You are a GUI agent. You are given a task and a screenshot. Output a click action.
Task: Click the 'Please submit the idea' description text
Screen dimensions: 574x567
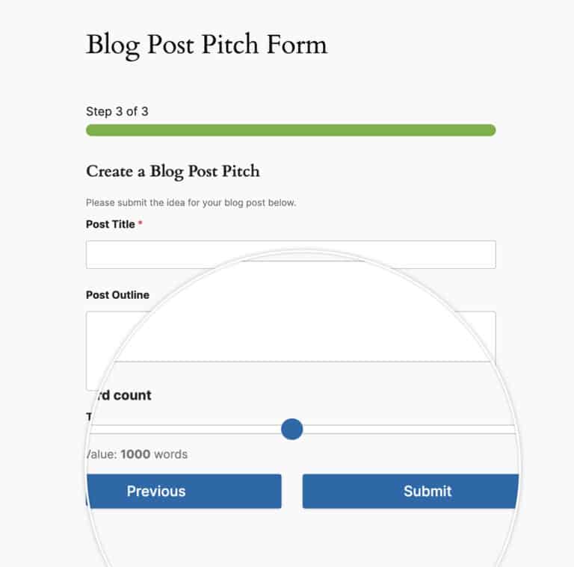click(x=191, y=202)
